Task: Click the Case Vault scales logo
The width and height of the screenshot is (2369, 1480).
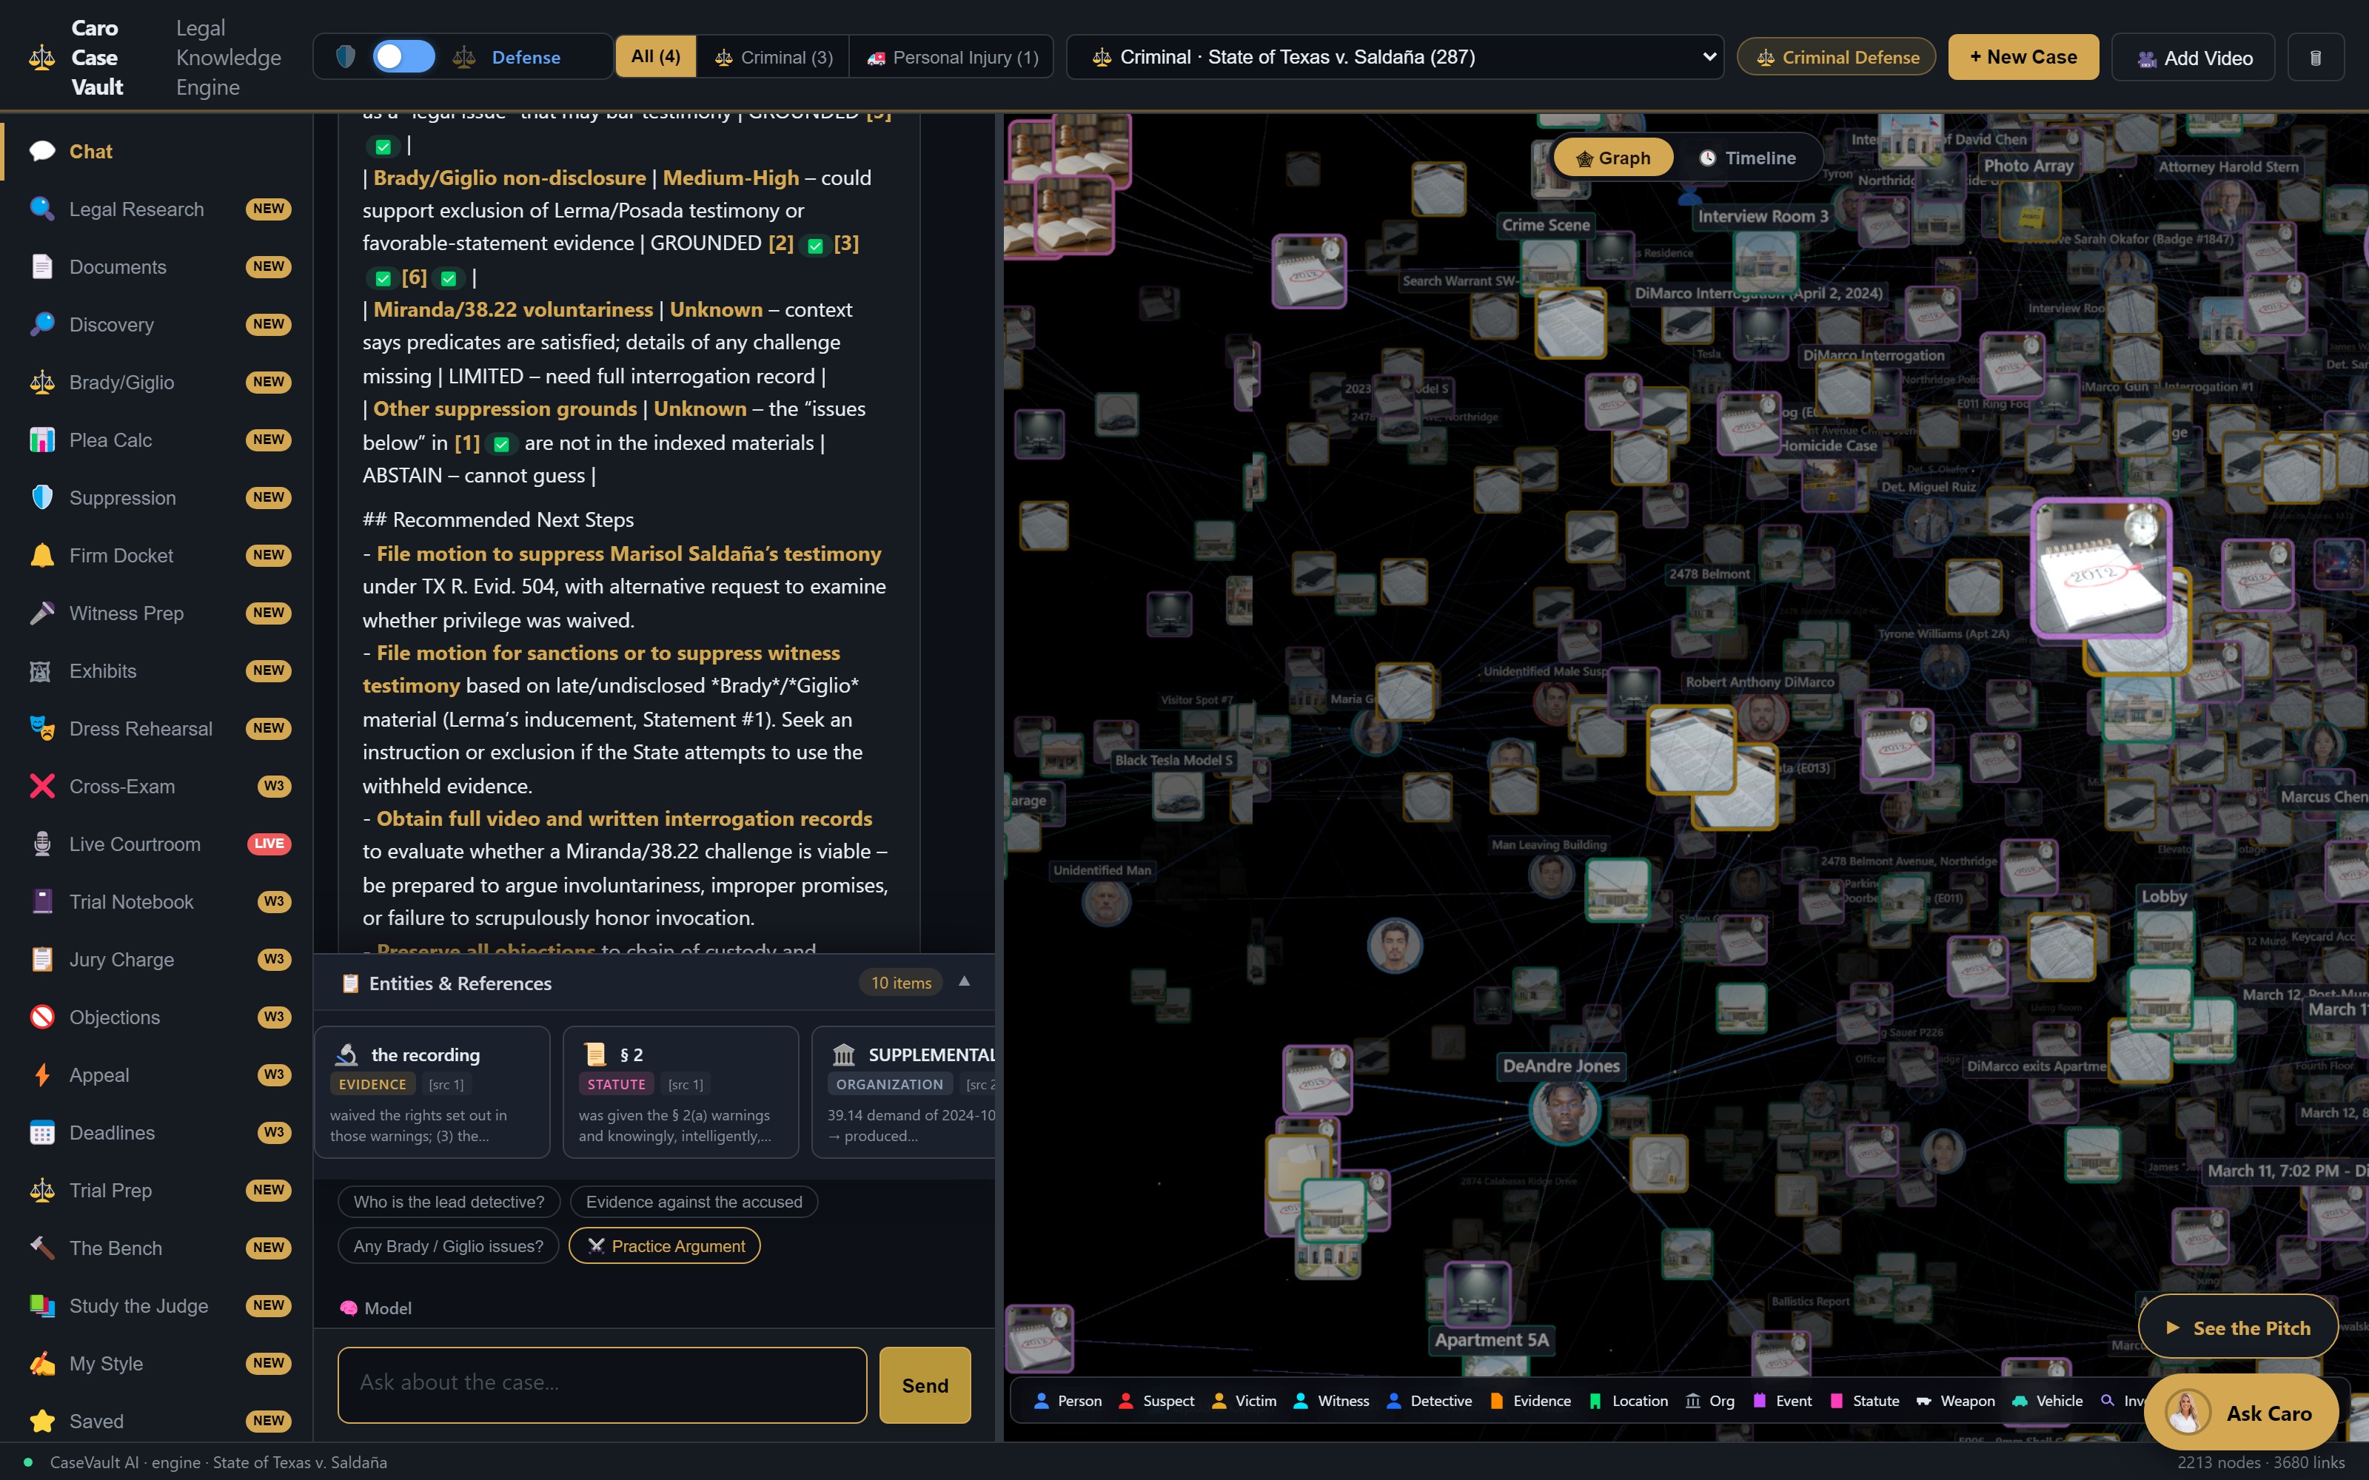Action: coord(42,58)
